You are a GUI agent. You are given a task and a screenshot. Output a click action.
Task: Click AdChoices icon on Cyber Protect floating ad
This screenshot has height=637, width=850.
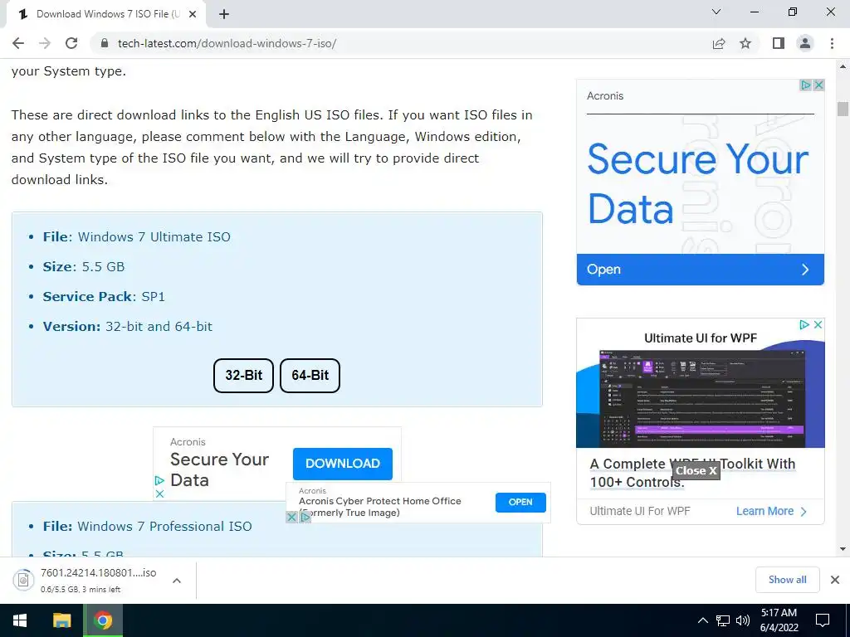click(305, 517)
